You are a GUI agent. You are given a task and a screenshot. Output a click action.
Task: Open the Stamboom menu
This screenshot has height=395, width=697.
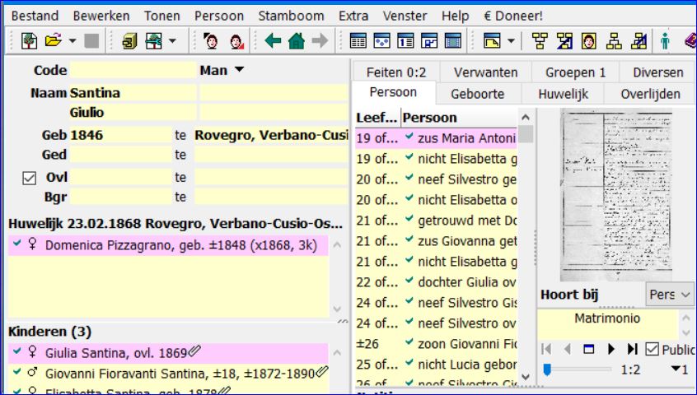tap(291, 16)
